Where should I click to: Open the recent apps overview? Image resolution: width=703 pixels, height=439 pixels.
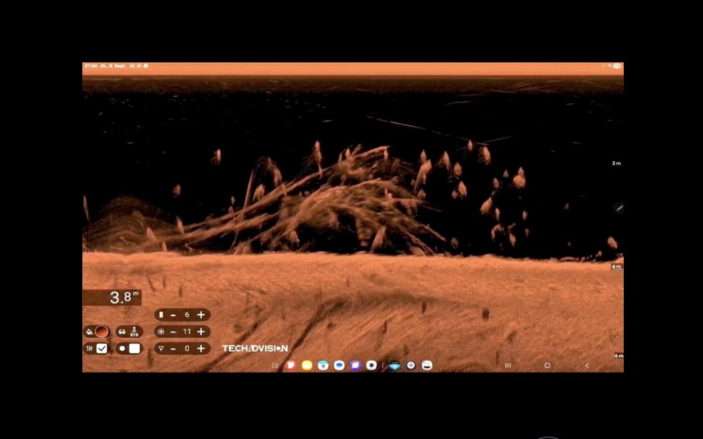coord(507,365)
